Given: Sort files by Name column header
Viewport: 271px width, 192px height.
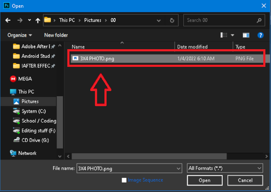Looking at the screenshot, I should (78, 47).
